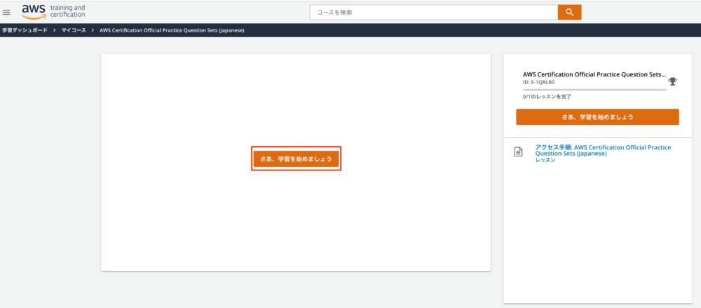Click breadcrumb AWS Certification Official Practice Question Sets (Japanese)
This screenshot has height=308, width=701.
coord(172,30)
